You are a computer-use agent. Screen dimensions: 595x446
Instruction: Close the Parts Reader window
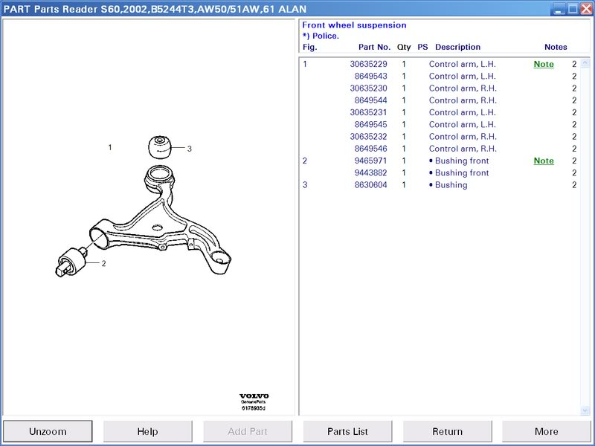[586, 8]
